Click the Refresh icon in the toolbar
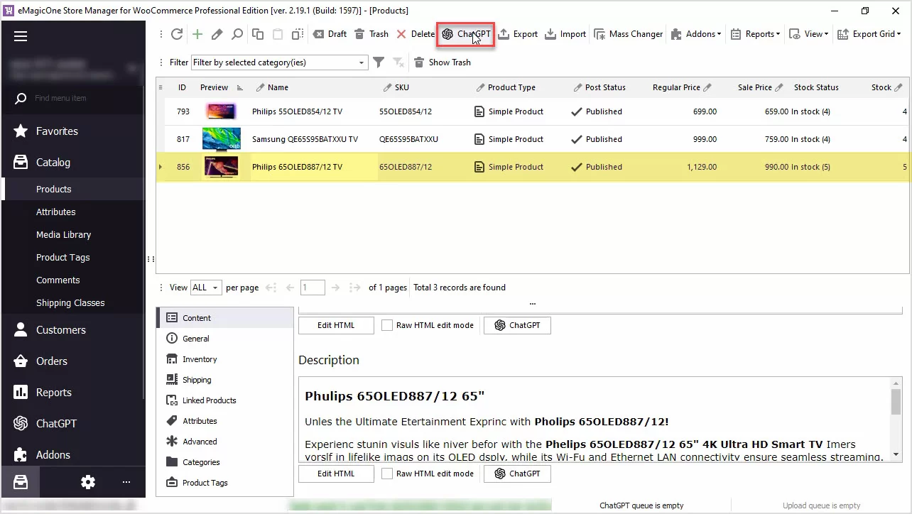Screen dimensions: 912x514 pos(177,34)
